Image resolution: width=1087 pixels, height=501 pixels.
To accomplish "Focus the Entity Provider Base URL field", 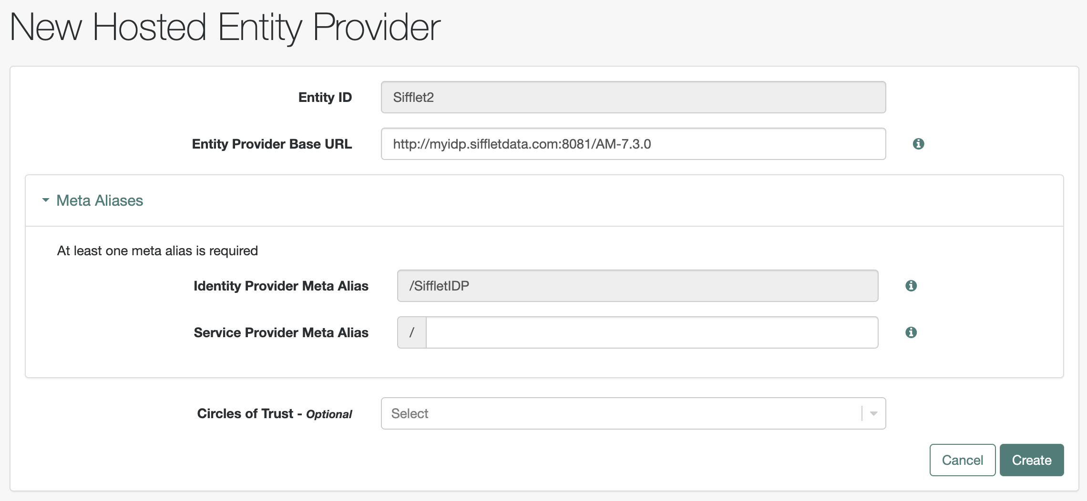I will point(633,144).
